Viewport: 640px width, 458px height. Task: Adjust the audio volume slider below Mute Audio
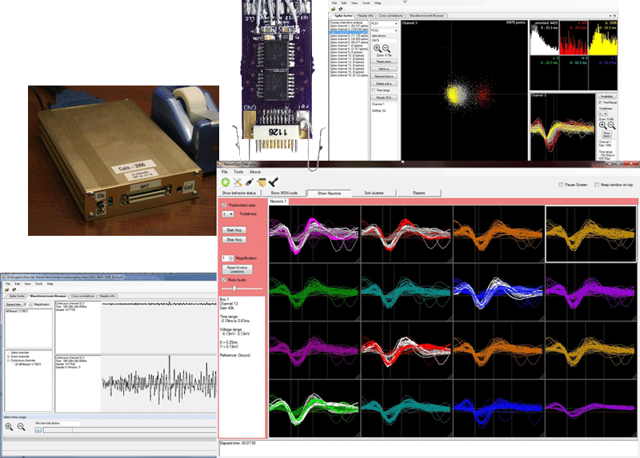pyautogui.click(x=235, y=289)
